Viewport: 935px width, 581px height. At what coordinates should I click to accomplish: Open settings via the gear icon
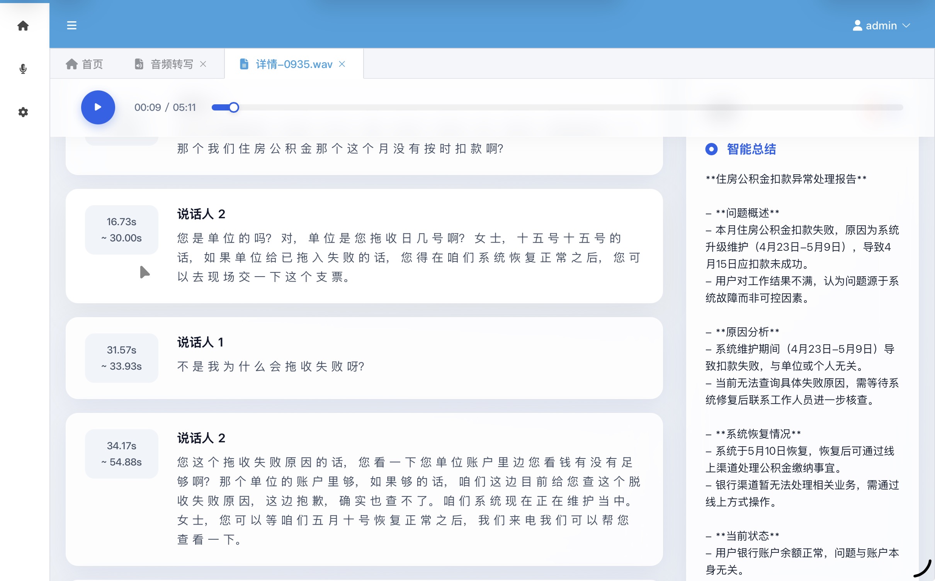(23, 112)
